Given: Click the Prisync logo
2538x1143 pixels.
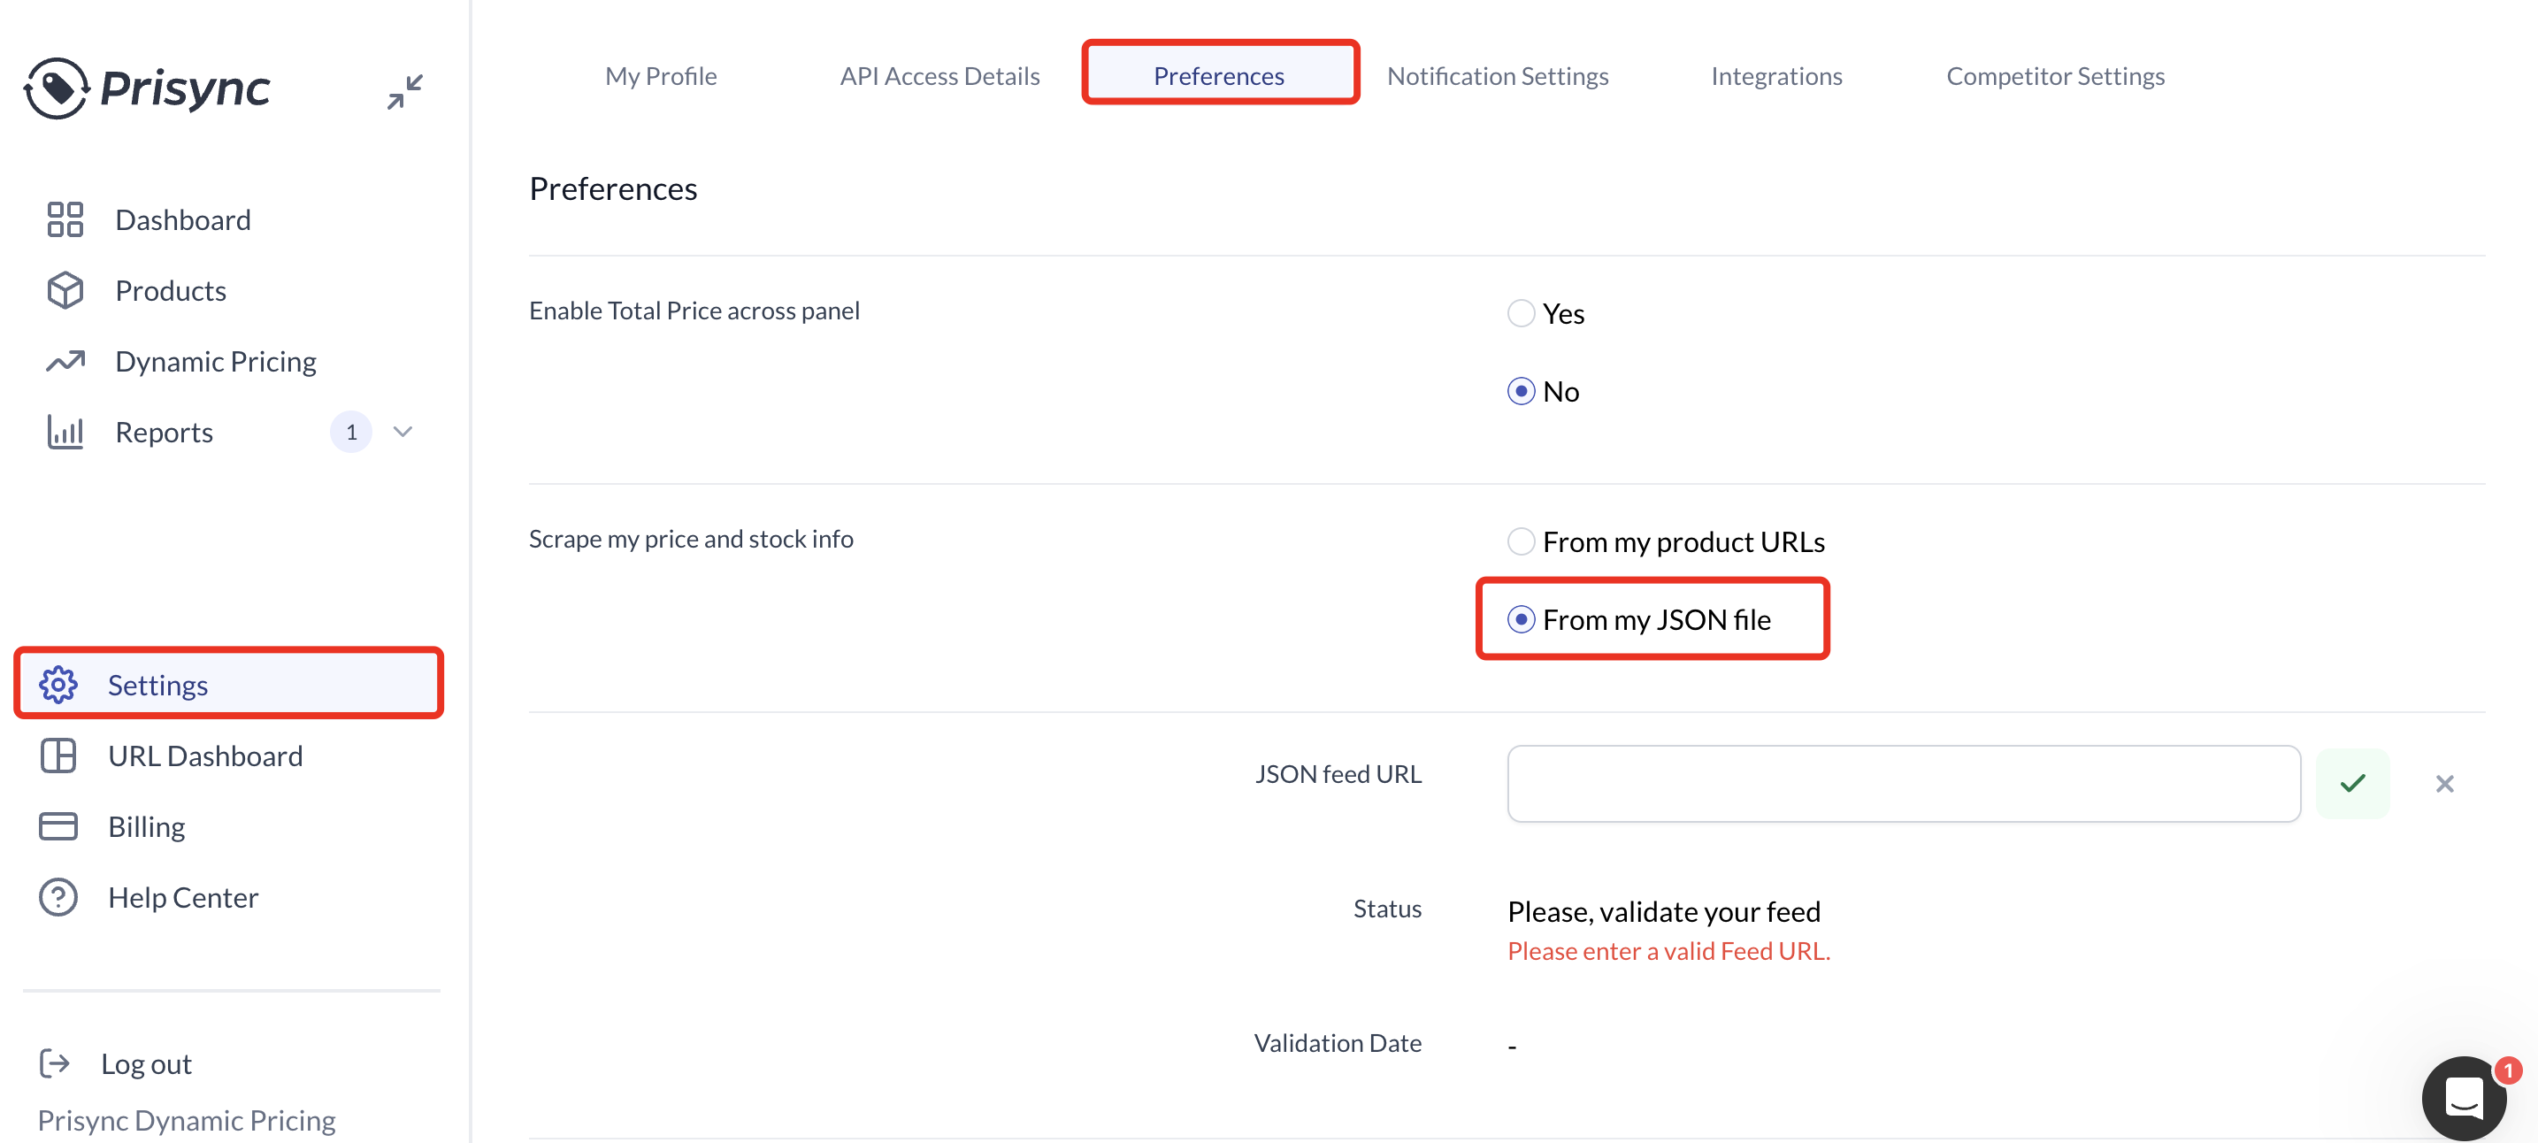Looking at the screenshot, I should (147, 88).
